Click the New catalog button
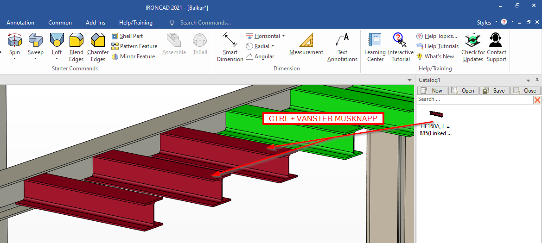 (433, 91)
